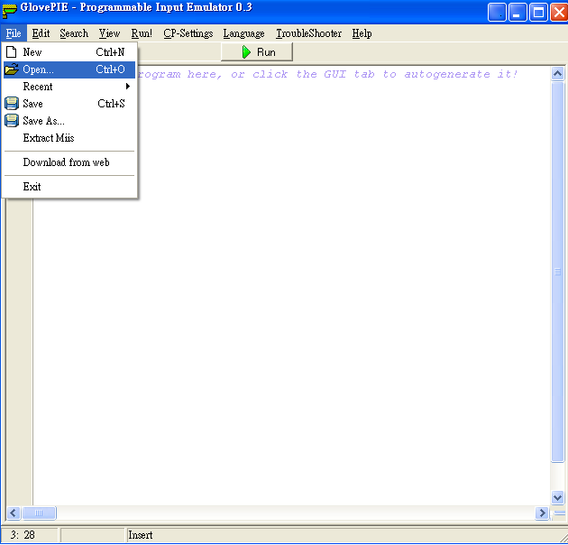Image resolution: width=568 pixels, height=545 pixels.
Task: Maximize the GlovePIE window
Action: click(538, 13)
